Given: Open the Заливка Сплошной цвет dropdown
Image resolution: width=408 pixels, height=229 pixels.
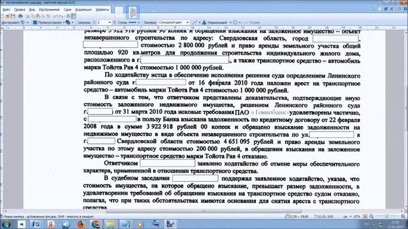Looking at the screenshot, I should (173, 23).
